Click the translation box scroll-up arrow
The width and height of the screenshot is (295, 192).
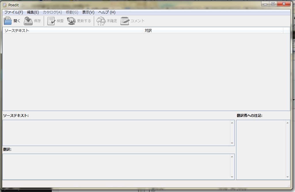click(232, 157)
